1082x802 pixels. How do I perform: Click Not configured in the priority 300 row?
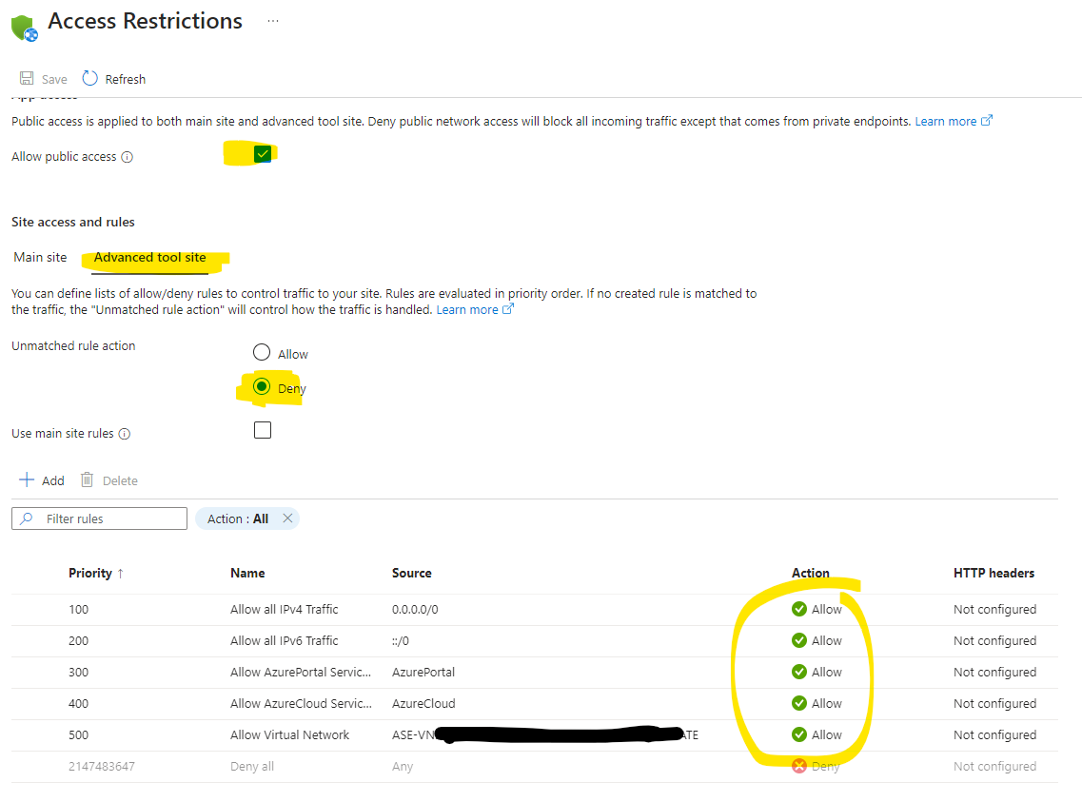click(x=994, y=673)
